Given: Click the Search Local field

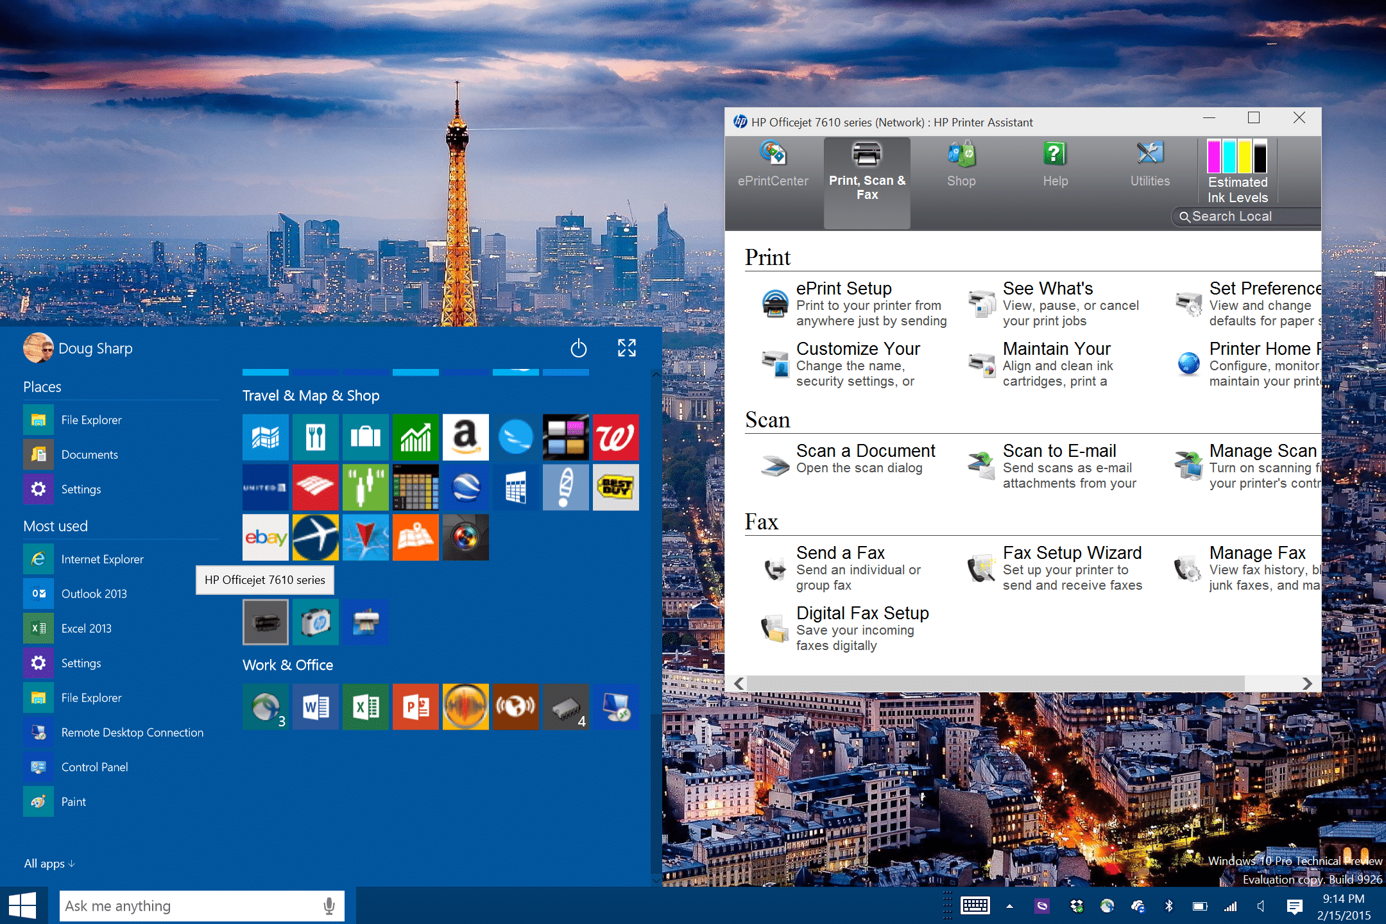Looking at the screenshot, I should coord(1246,216).
